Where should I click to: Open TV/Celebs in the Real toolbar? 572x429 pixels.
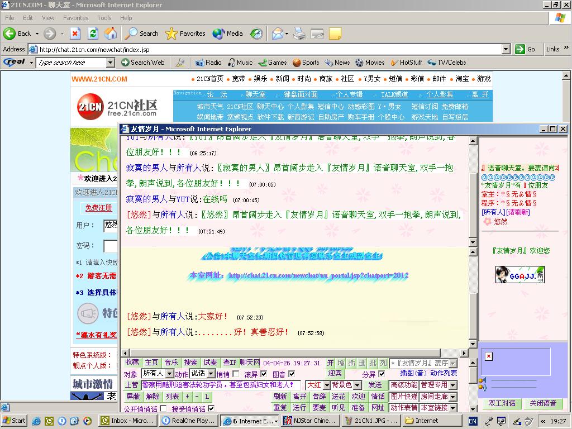pos(447,63)
